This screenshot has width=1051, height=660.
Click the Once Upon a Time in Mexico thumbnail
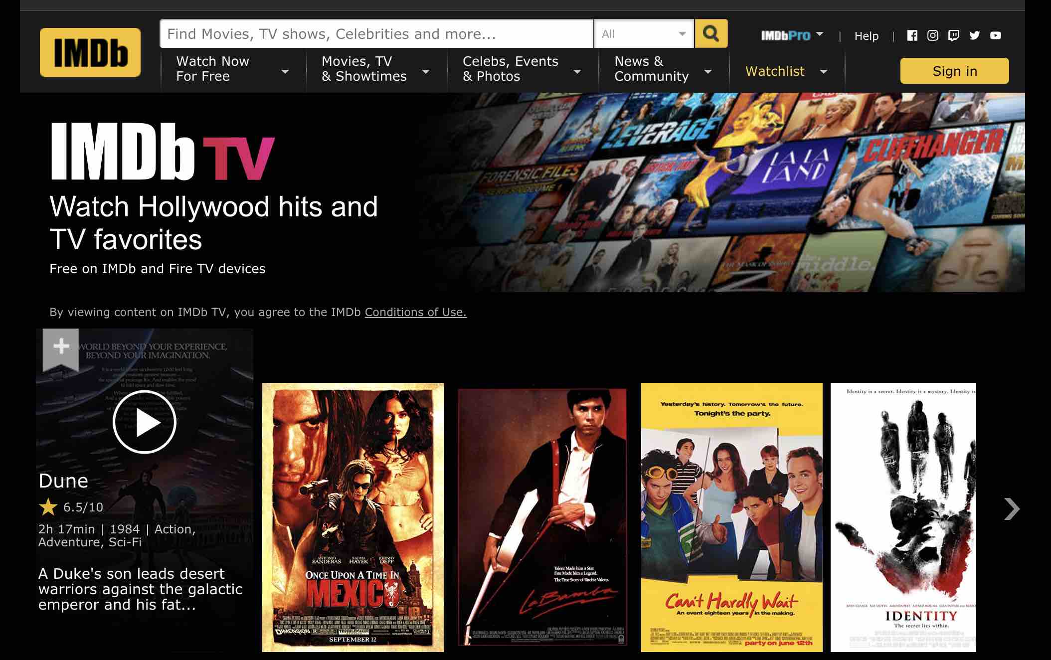(x=352, y=517)
